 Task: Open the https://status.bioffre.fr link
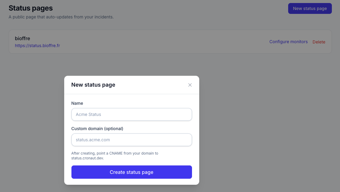click(37, 46)
